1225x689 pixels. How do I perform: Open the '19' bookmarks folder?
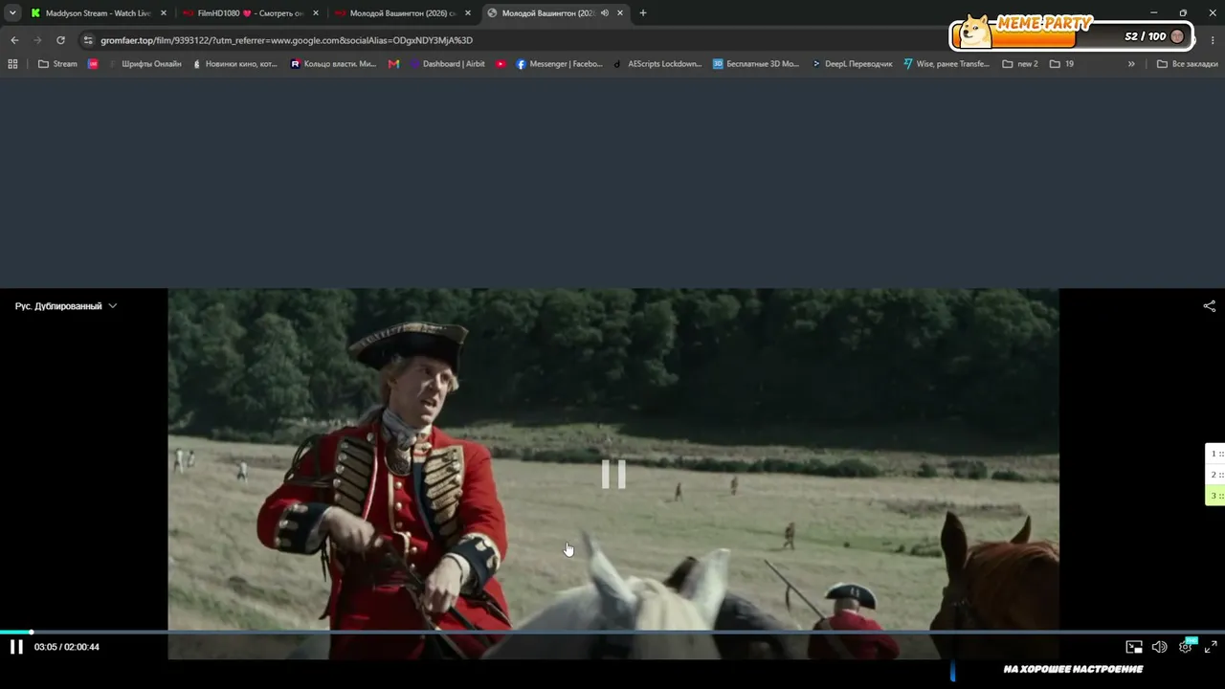pyautogui.click(x=1061, y=64)
